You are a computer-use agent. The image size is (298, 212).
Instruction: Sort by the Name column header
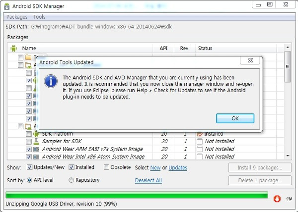(x=29, y=48)
